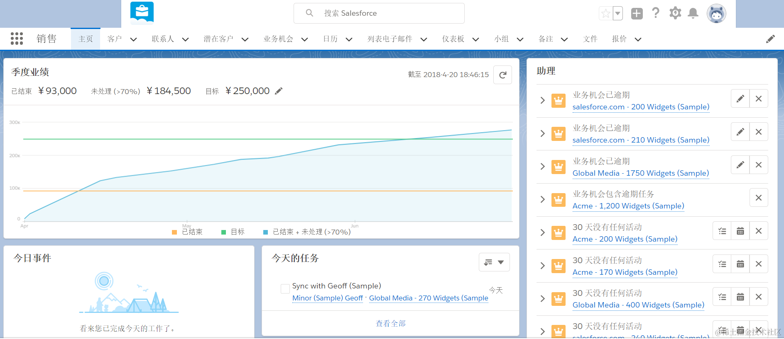
Task: Open the setup gear icon
Action: tap(675, 13)
